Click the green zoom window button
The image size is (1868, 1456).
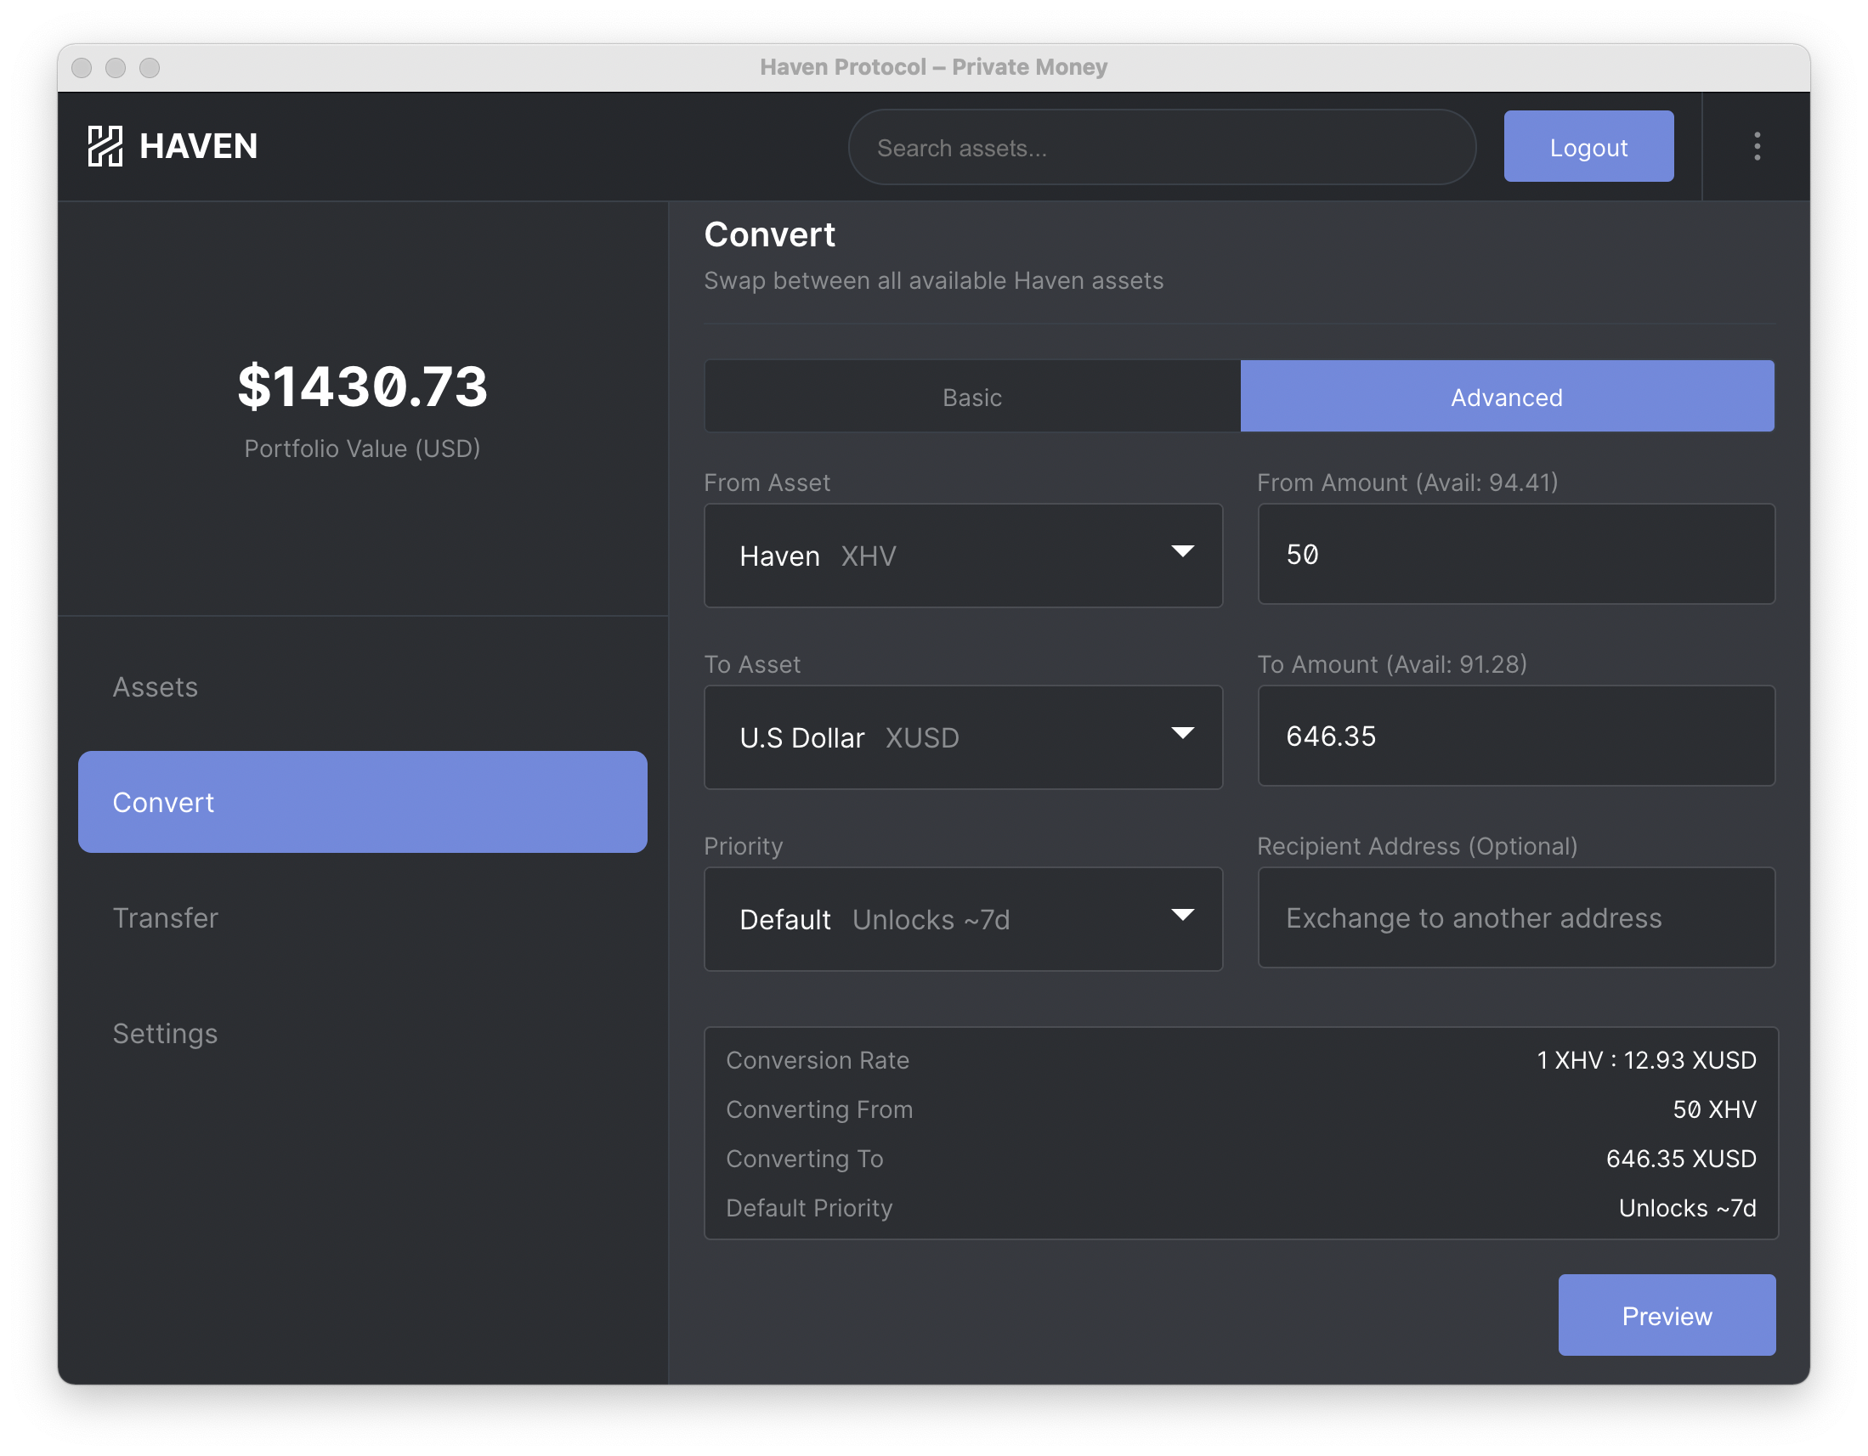(x=150, y=68)
